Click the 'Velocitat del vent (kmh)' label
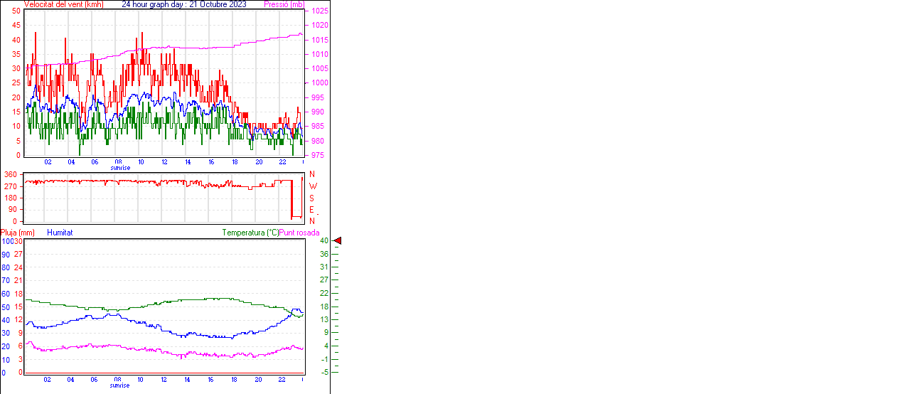910x394 pixels. pyautogui.click(x=63, y=4)
